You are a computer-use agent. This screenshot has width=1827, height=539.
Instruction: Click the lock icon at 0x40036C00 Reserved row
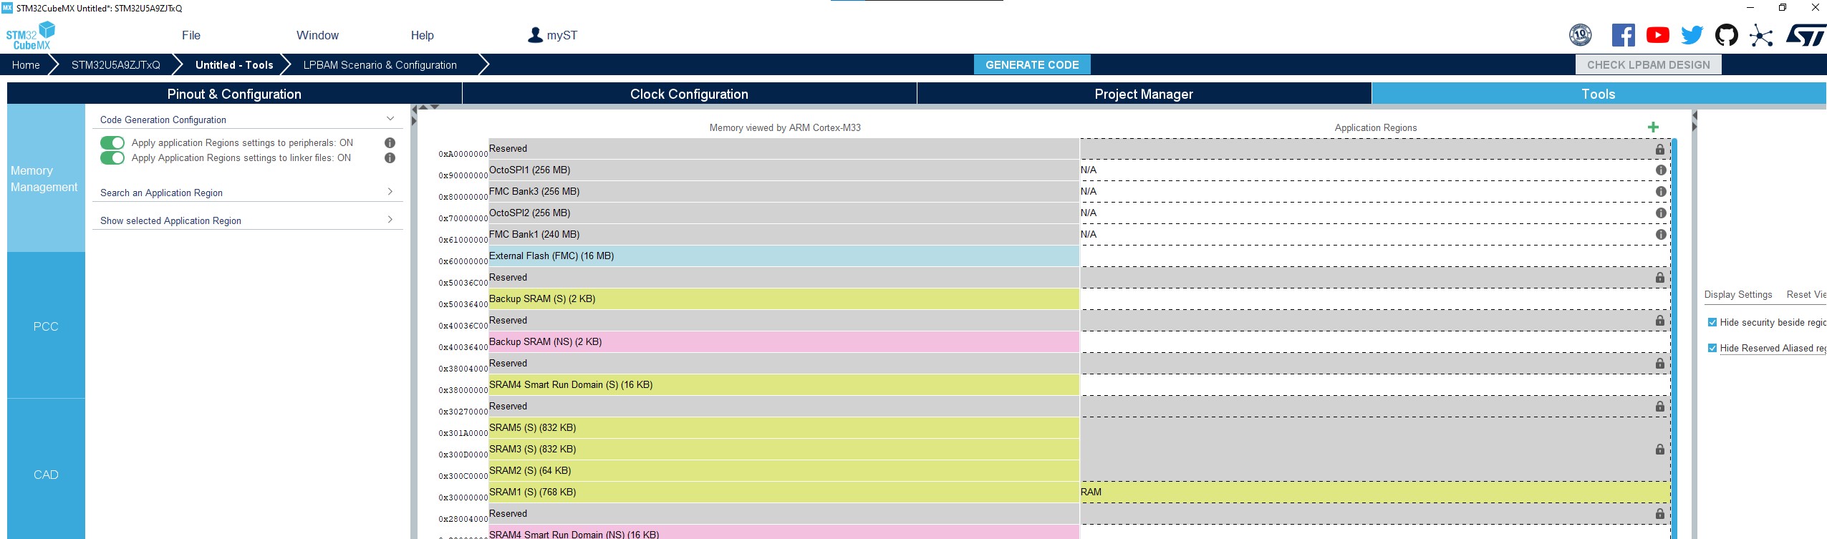[x=1659, y=320]
